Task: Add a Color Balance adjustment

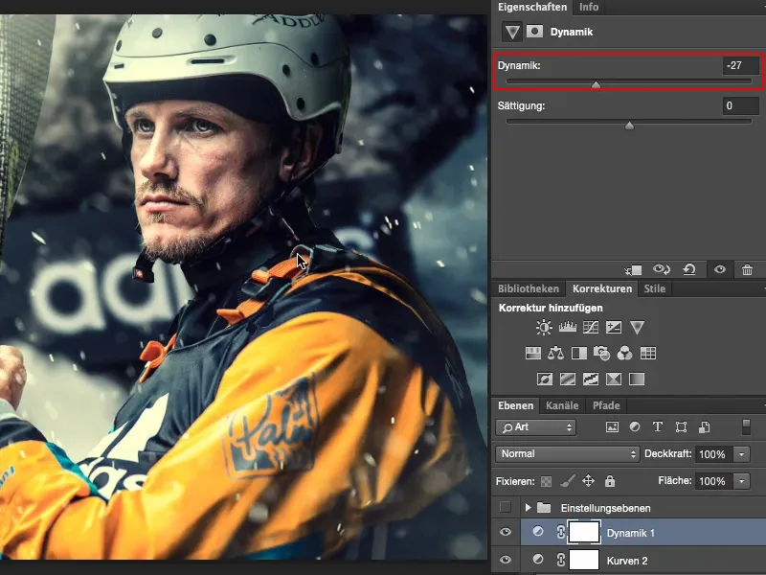Action: pyautogui.click(x=556, y=354)
